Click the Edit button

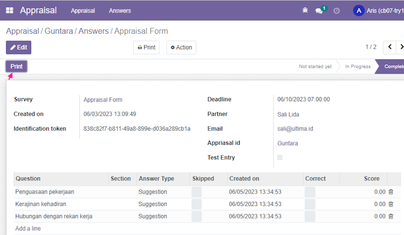[19, 47]
